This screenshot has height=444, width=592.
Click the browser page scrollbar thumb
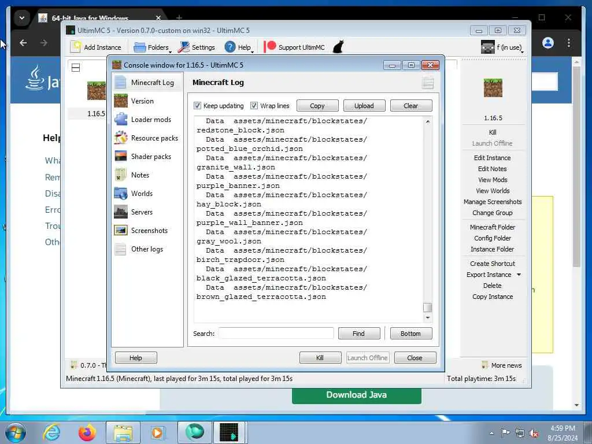tap(576, 166)
